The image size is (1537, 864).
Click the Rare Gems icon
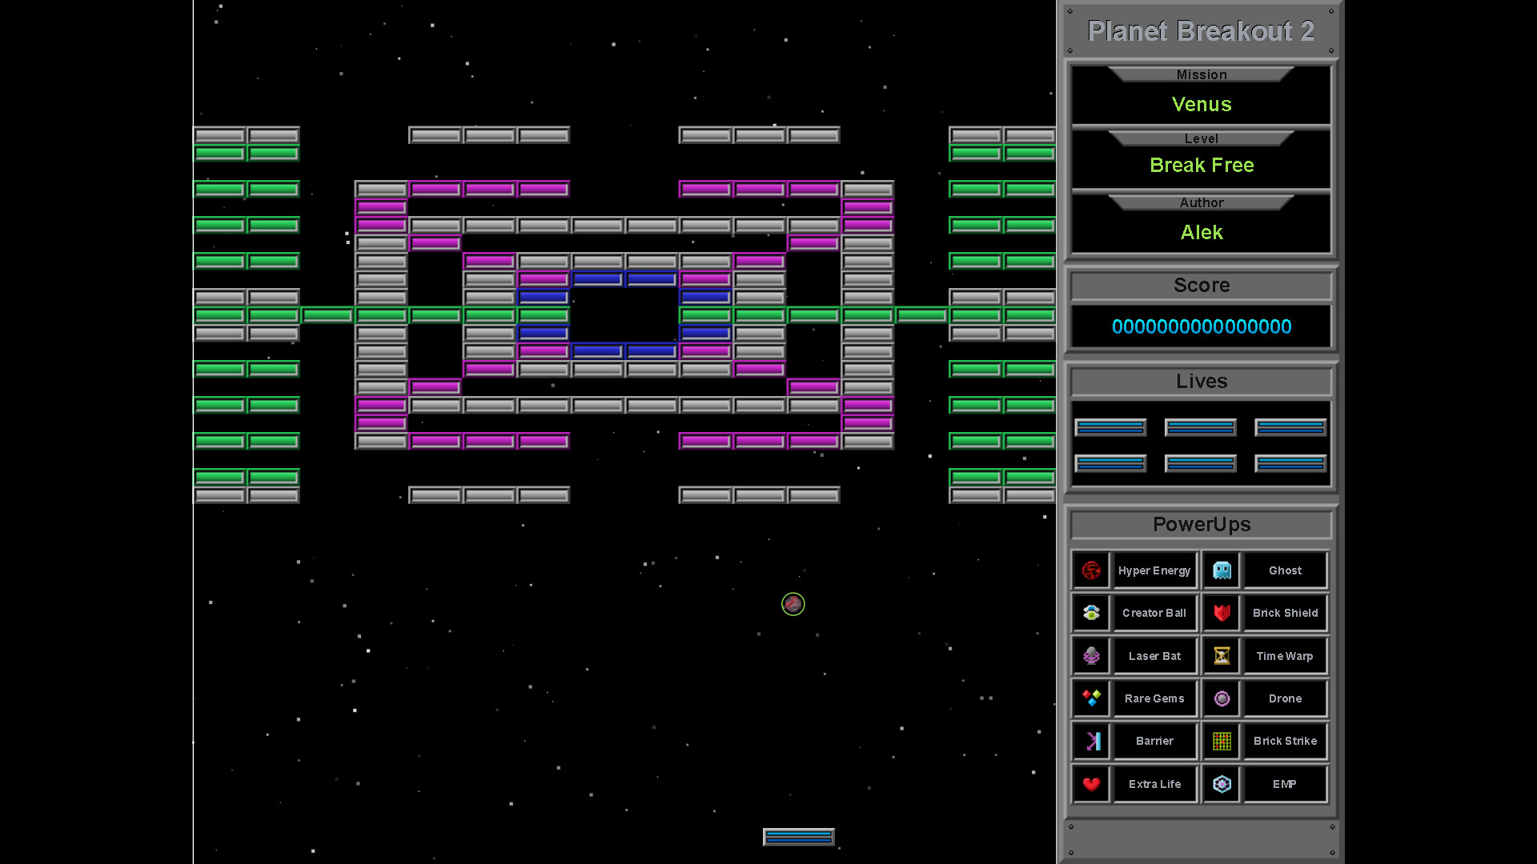coord(1091,698)
